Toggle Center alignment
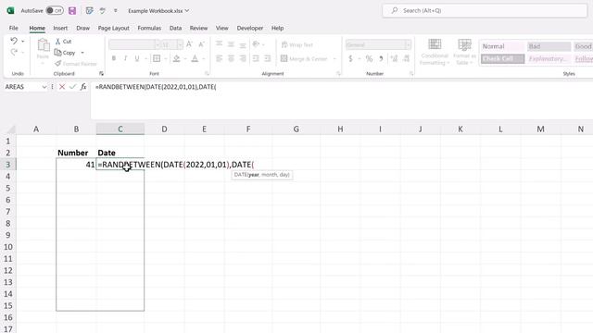This screenshot has width=593, height=333. pos(231,58)
